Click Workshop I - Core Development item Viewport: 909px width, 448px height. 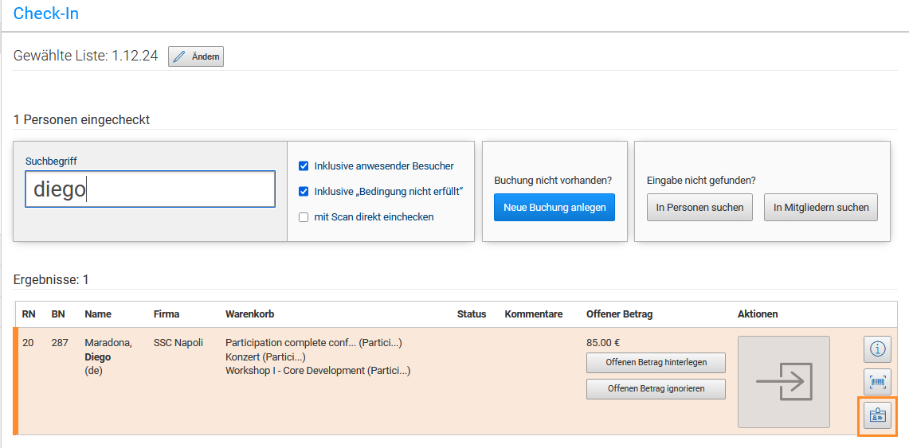tap(318, 371)
